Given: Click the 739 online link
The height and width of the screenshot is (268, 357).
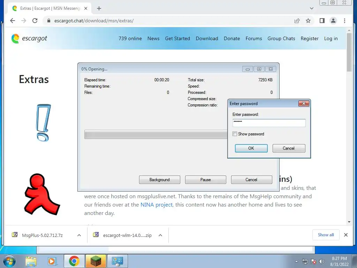Looking at the screenshot, I should pyautogui.click(x=130, y=38).
